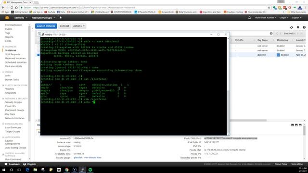Screen dimensions: 308x173
Task: Open the Privacy Policy link
Action: click(x=281, y=164)
